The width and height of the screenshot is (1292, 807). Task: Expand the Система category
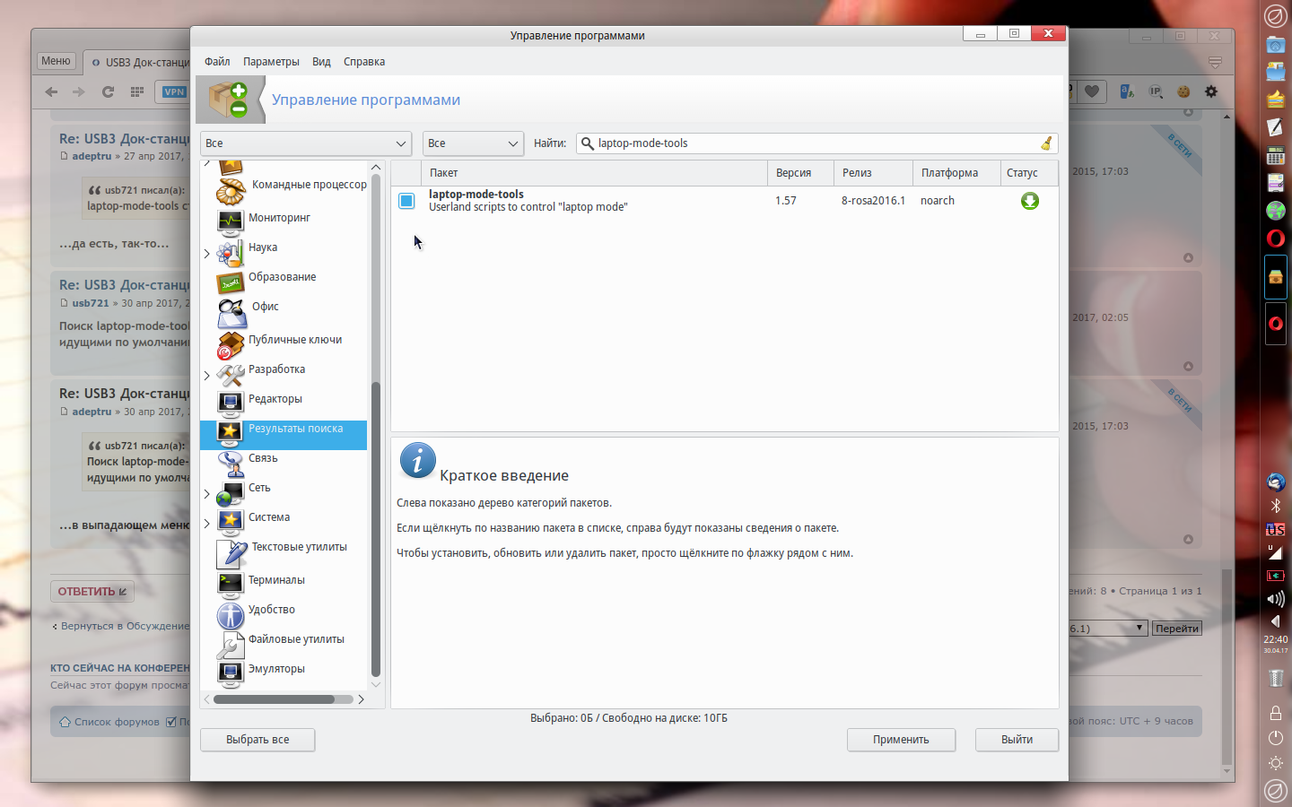pyautogui.click(x=207, y=524)
